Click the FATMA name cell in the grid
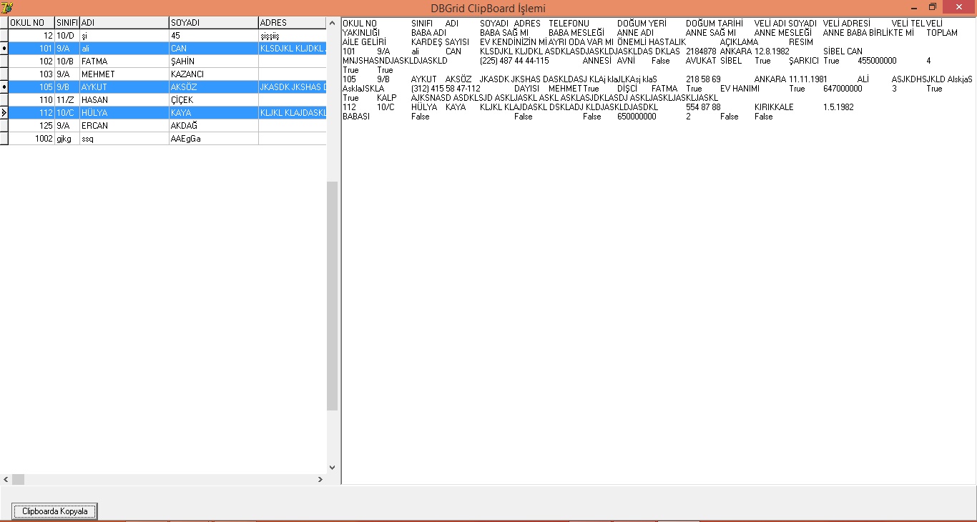977x522 pixels. (x=124, y=61)
